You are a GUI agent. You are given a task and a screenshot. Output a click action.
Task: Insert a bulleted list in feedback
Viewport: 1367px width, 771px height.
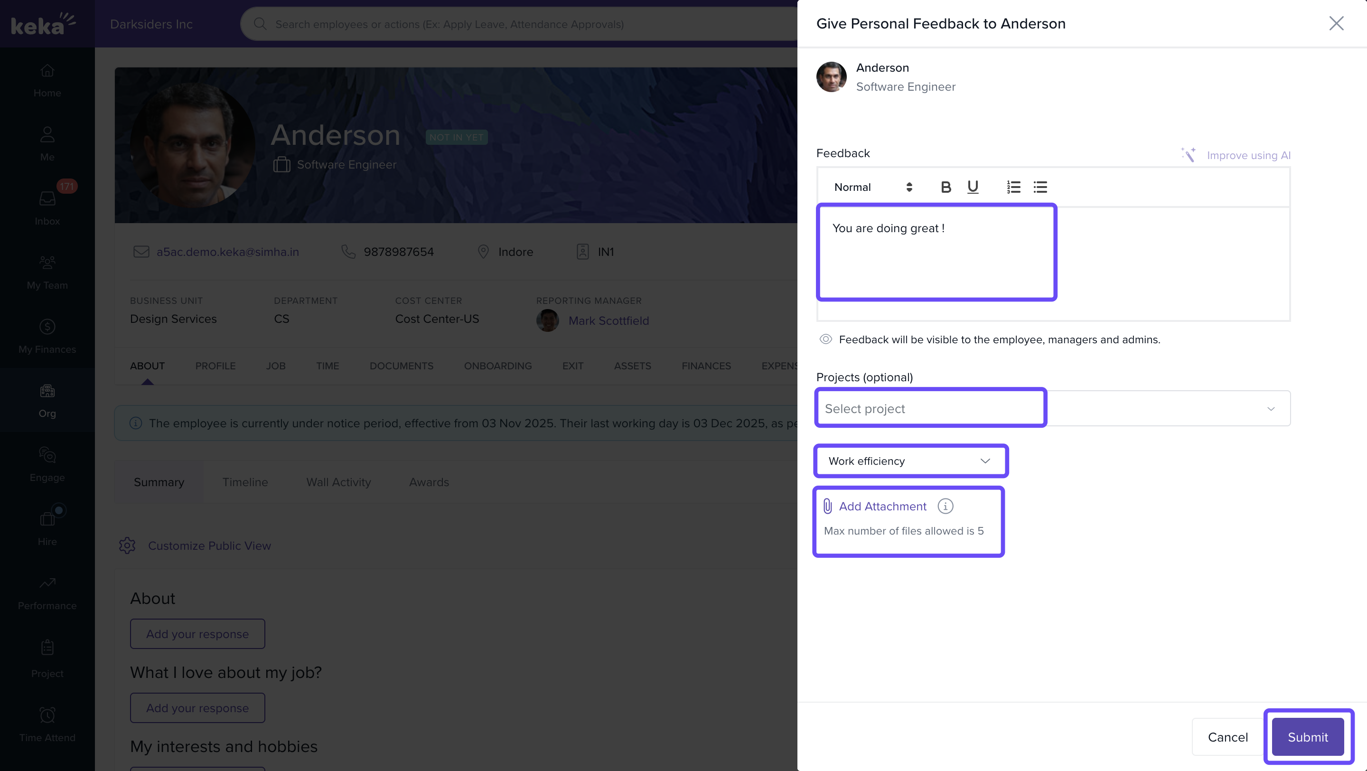(1040, 187)
